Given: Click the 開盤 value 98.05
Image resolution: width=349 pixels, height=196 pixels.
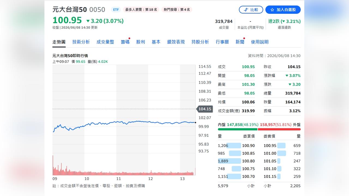Looking at the screenshot, I should [249, 76].
